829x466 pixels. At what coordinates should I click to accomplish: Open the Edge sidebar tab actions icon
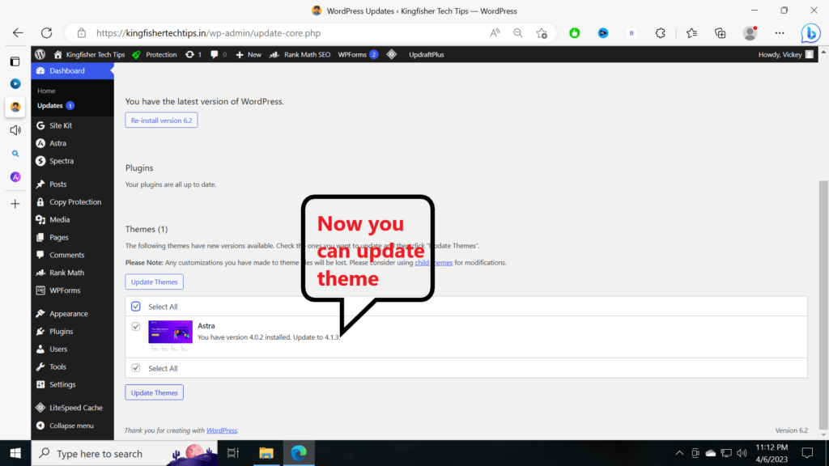pos(15,61)
